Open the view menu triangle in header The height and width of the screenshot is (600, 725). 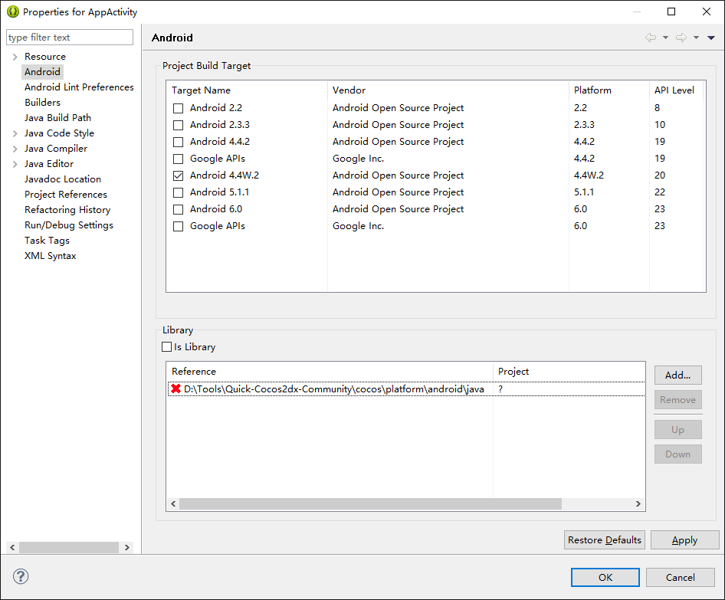point(711,38)
